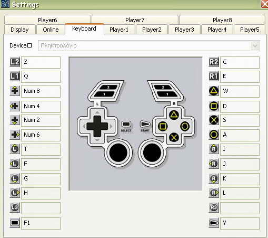Image resolution: width=268 pixels, height=238 pixels.
Task: Select the D-pad down icon
Action: pos(15,120)
